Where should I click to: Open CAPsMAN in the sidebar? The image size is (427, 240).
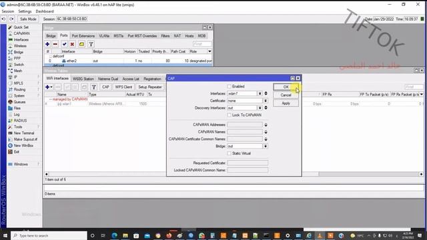(x=21, y=33)
